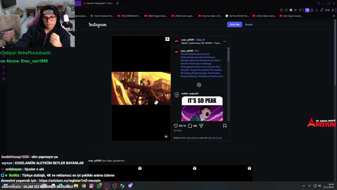Open the ad blocker shield icon
The height and width of the screenshot is (190, 337).
[x=291, y=10]
